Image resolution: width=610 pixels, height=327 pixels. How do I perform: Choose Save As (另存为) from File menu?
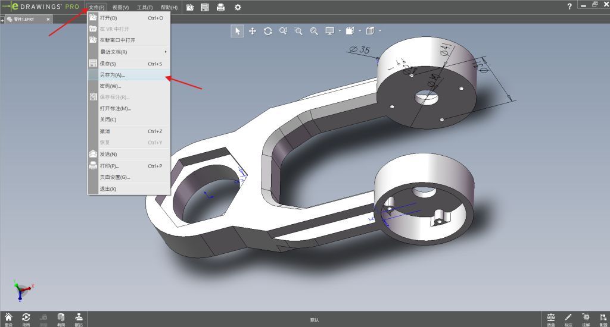pos(113,75)
